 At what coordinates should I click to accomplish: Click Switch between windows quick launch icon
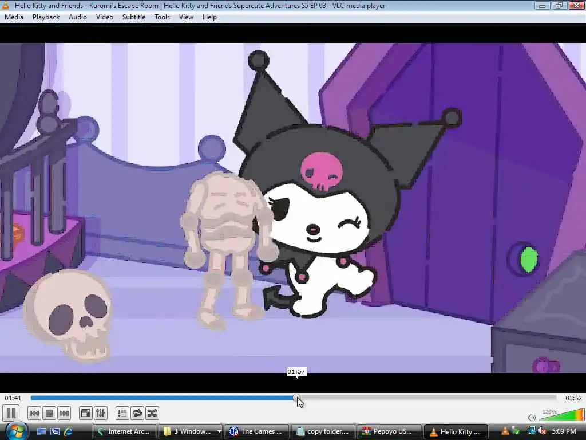tap(55, 431)
